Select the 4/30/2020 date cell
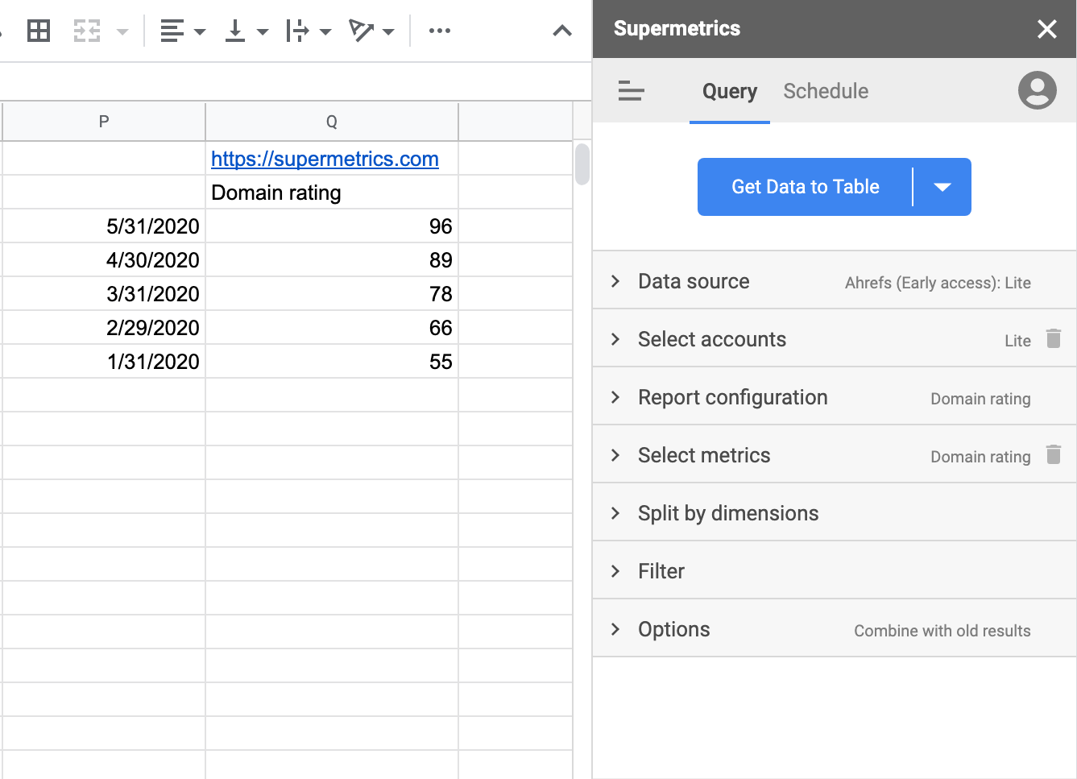 pos(104,260)
